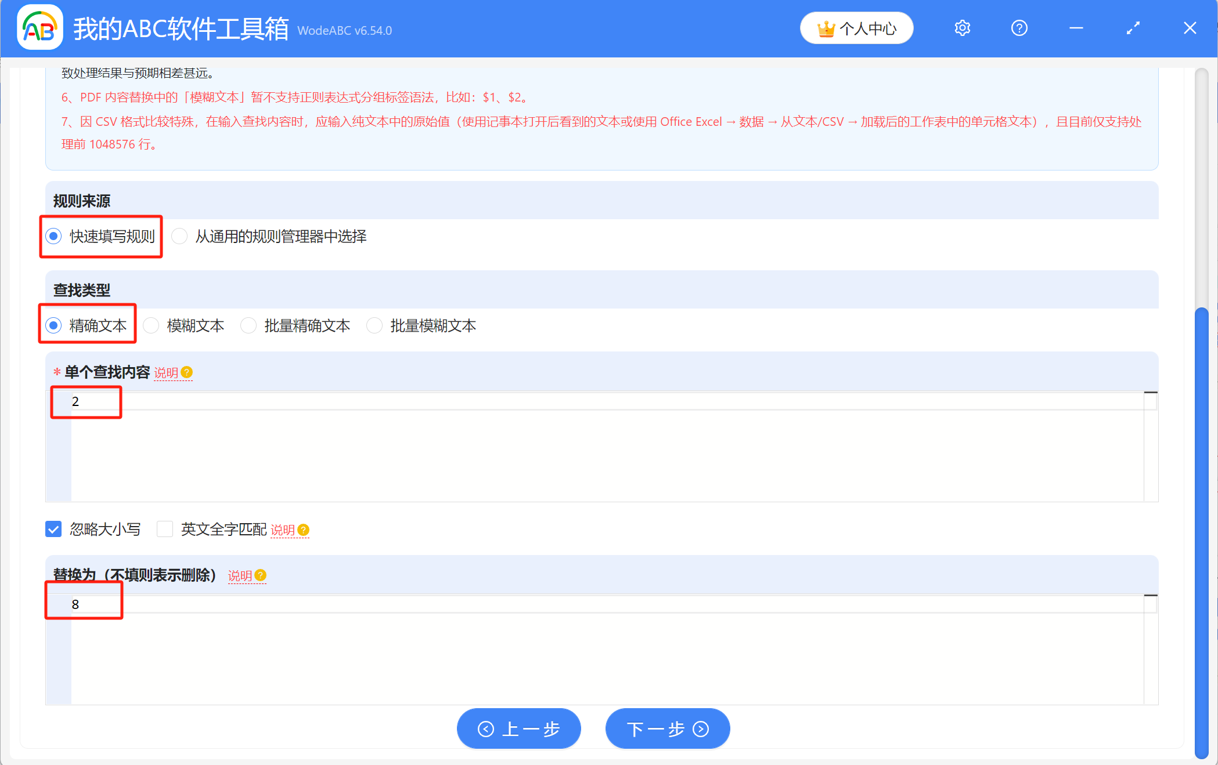Click help icon beside 英文全字匹配 说明
The image size is (1218, 765).
304,530
